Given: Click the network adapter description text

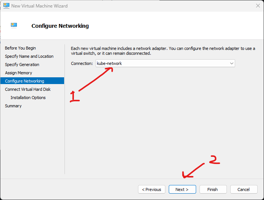Looking at the screenshot, I should point(163,51).
